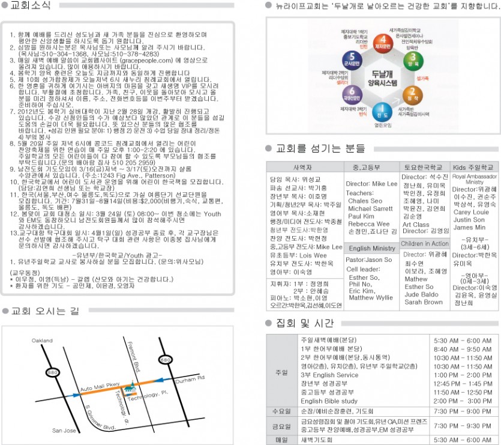Click the Durham Rd road label
Screen dimensions: 501x445
click(x=190, y=380)
